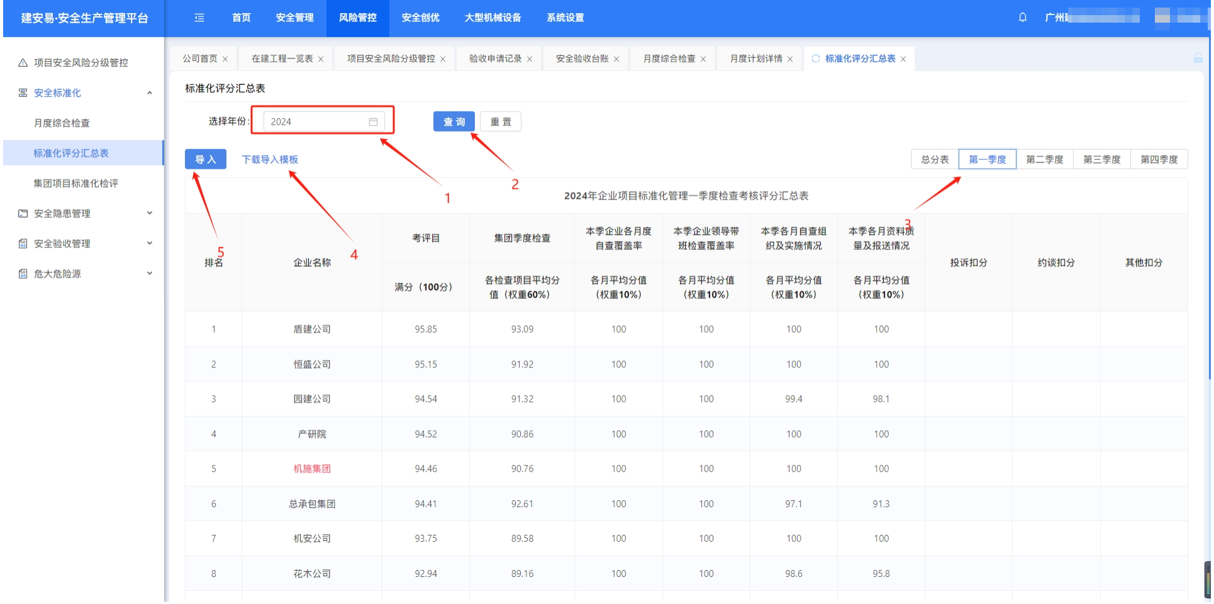Click the calendar icon in year field
The width and height of the screenshot is (1214, 604).
click(x=373, y=122)
